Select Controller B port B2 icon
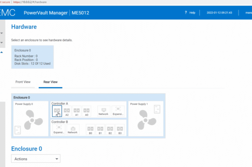 [110, 129]
